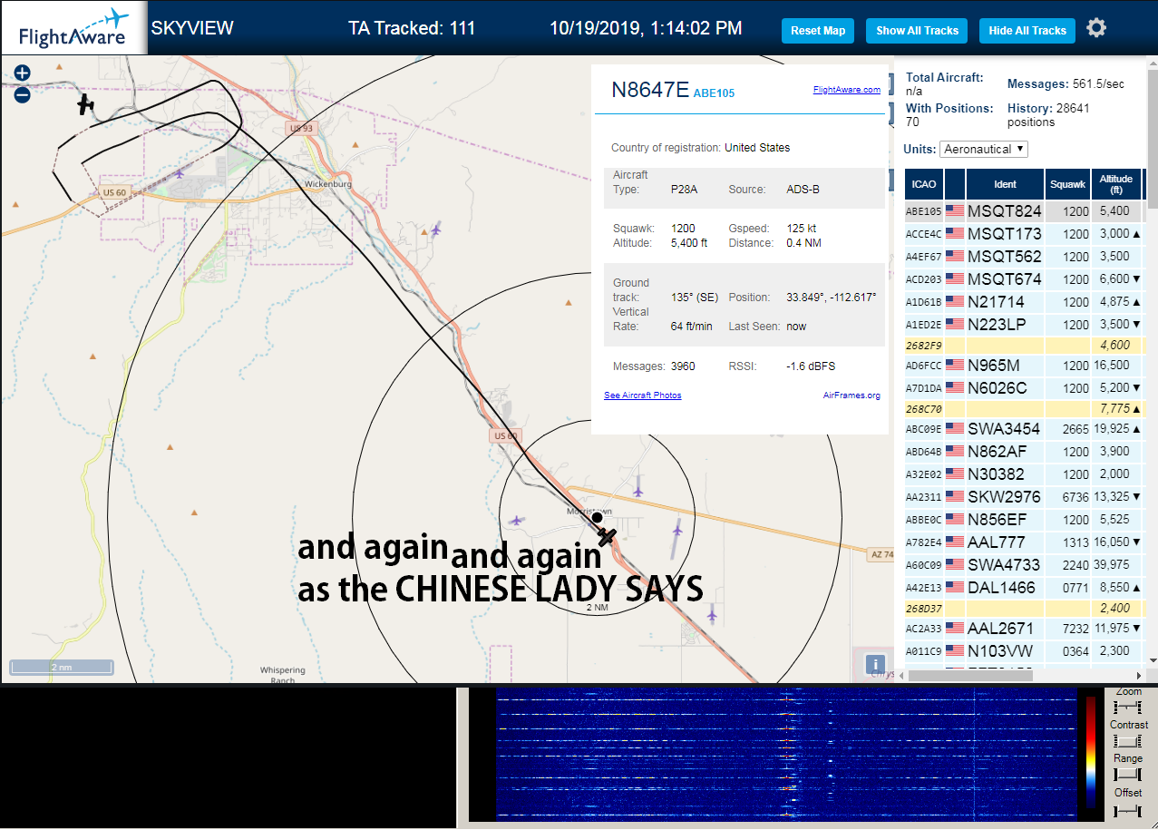Click the table horizontal scrollbar right arrow
Viewport: 1158px width, 830px height.
(x=1140, y=676)
